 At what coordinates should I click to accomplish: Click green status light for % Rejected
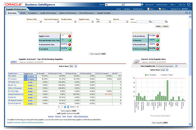(158, 40)
